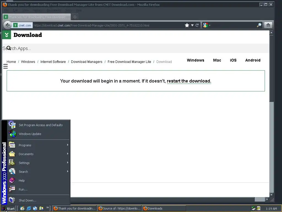
Task: Click the Shut Down computer icon
Action: tap(12, 200)
